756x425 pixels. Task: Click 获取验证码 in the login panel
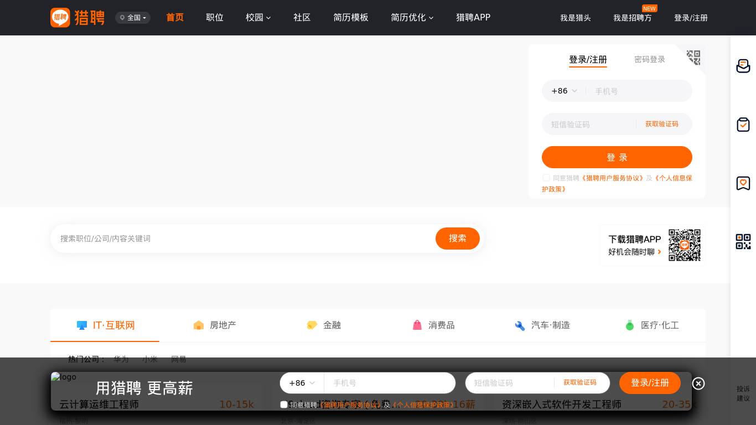(661, 124)
